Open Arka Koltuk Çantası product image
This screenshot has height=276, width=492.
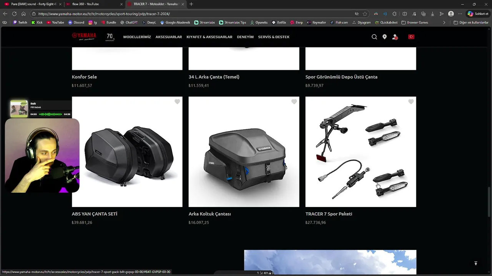point(244,152)
